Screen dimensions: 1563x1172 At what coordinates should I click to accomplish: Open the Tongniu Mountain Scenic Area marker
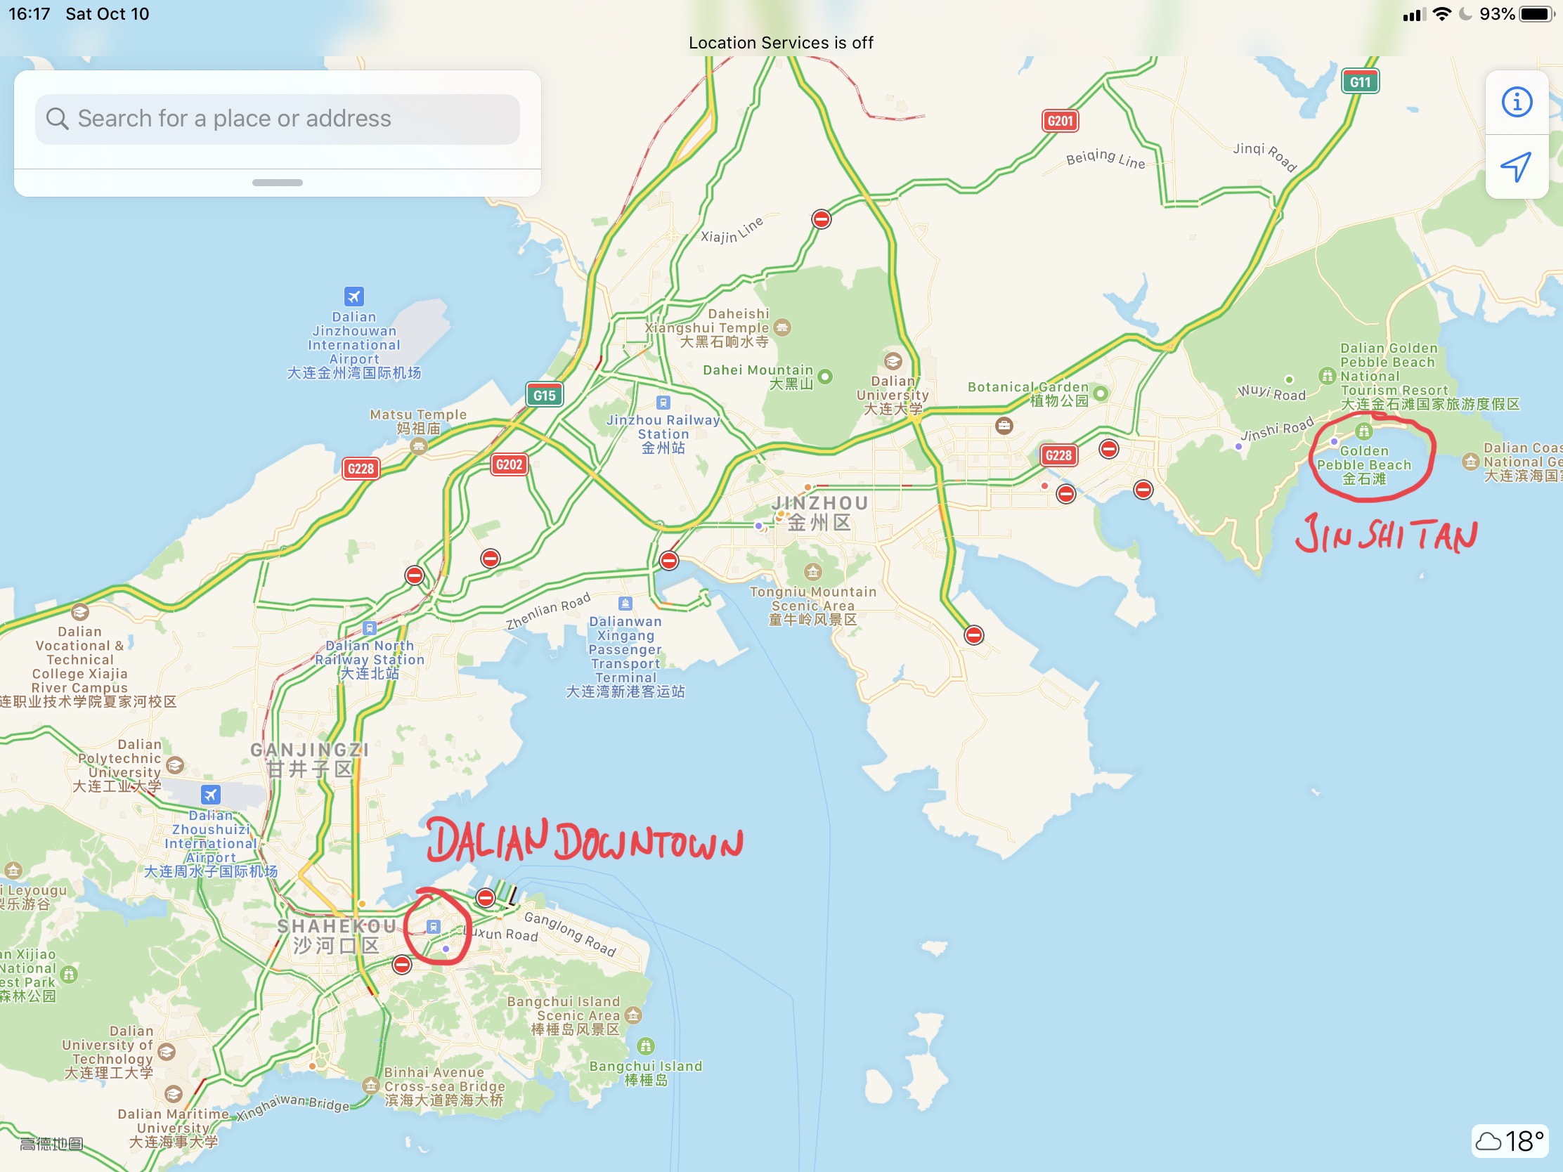point(812,571)
